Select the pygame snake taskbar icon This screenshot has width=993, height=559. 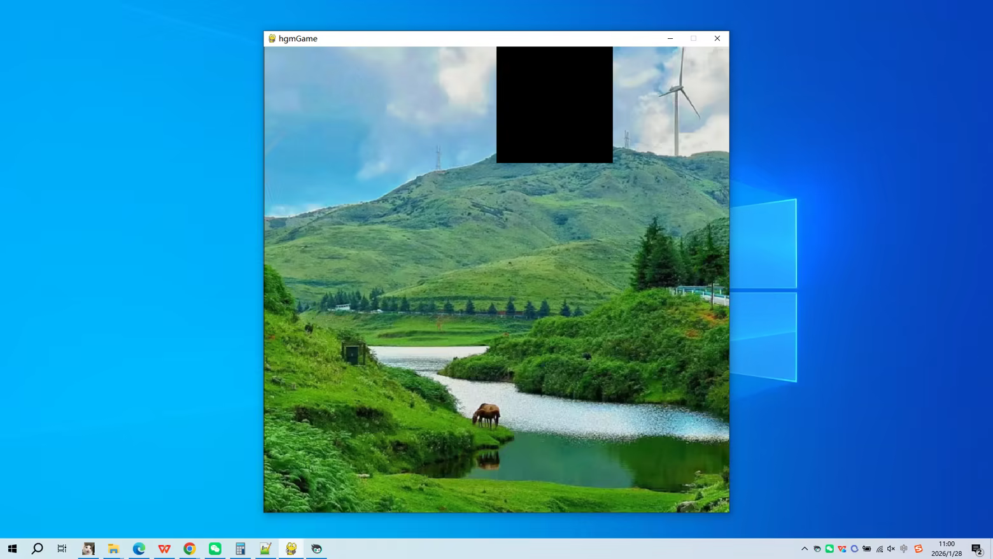291,548
